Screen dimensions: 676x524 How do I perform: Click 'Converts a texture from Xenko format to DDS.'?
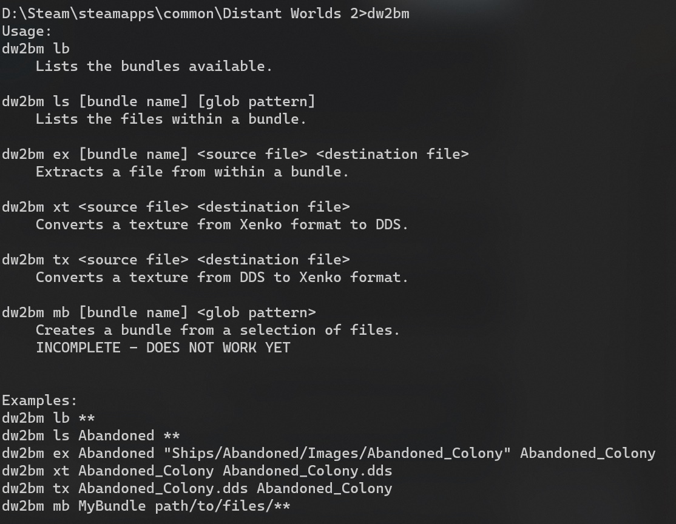coord(222,224)
